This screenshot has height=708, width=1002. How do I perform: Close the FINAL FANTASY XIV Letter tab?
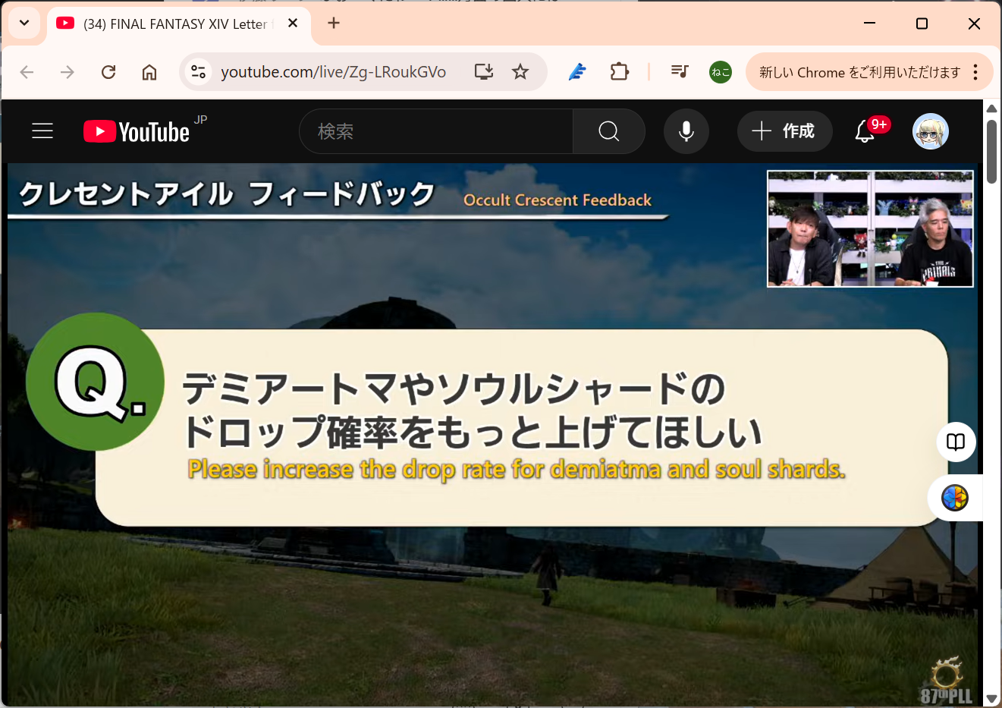[293, 24]
